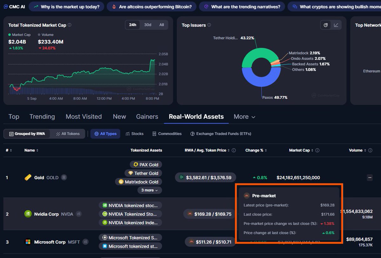
Task: Toggle Market Cap legend on chart
Action: click(19, 35)
